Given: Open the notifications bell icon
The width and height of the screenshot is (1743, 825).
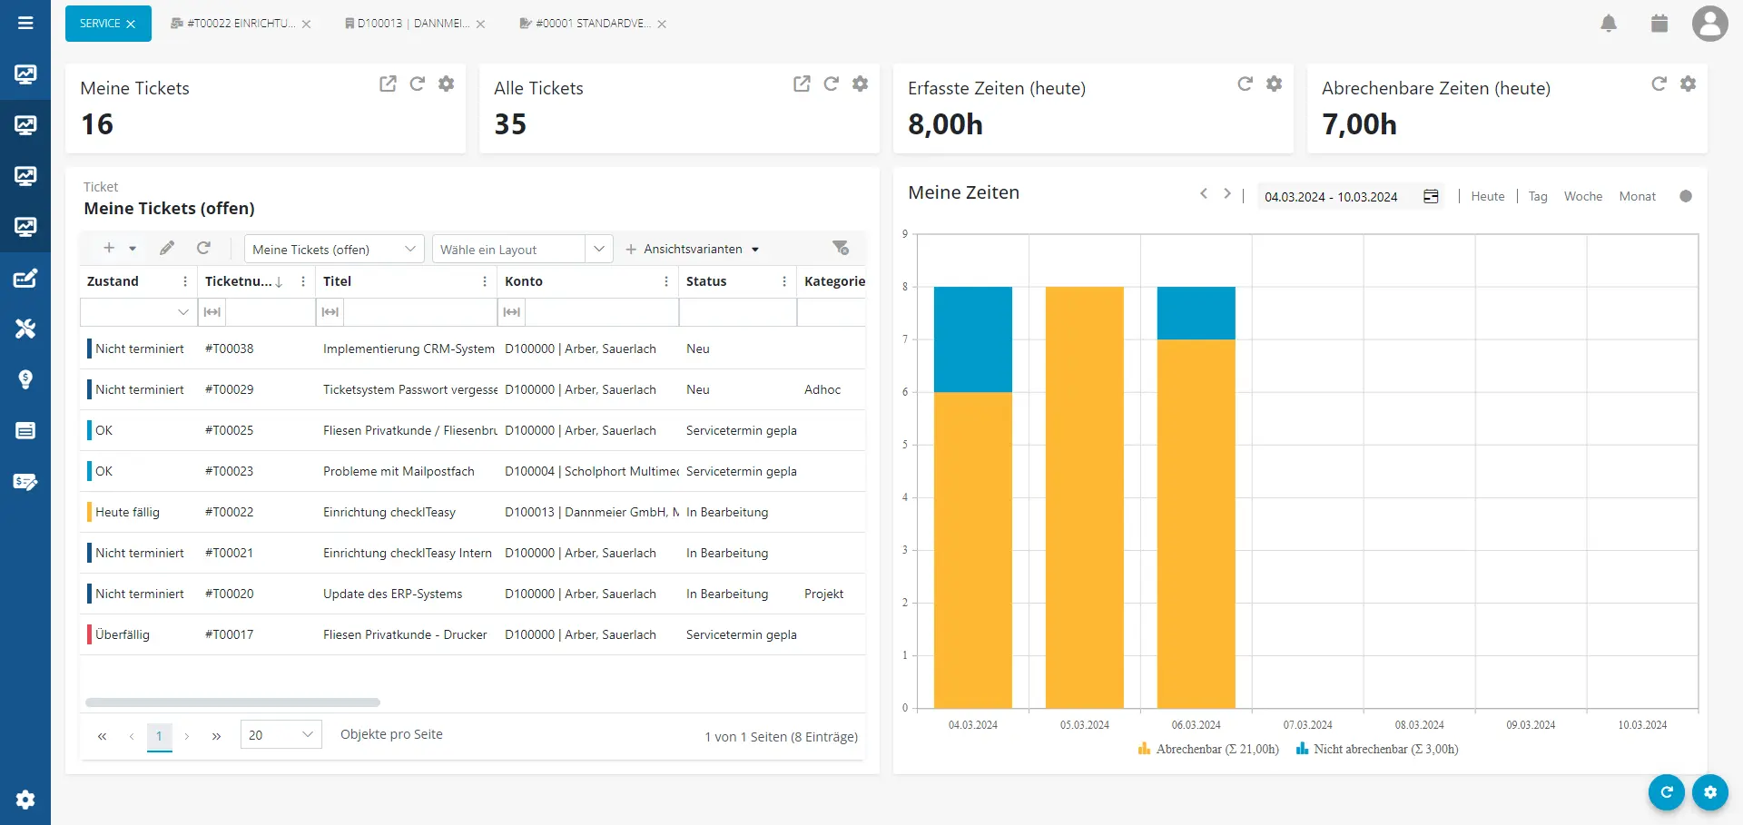Looking at the screenshot, I should [x=1609, y=24].
